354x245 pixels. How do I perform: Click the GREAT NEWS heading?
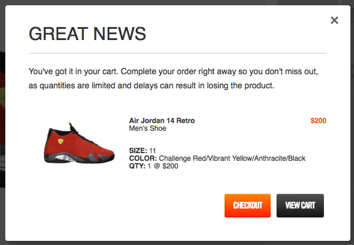point(87,34)
